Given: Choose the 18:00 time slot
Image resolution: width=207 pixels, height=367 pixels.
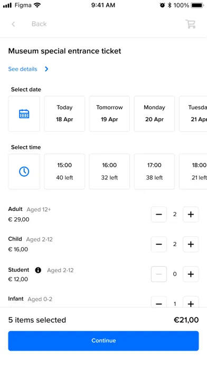Looking at the screenshot, I should point(193,171).
